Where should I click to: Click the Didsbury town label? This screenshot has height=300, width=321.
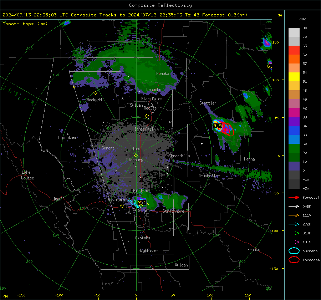click(x=134, y=160)
